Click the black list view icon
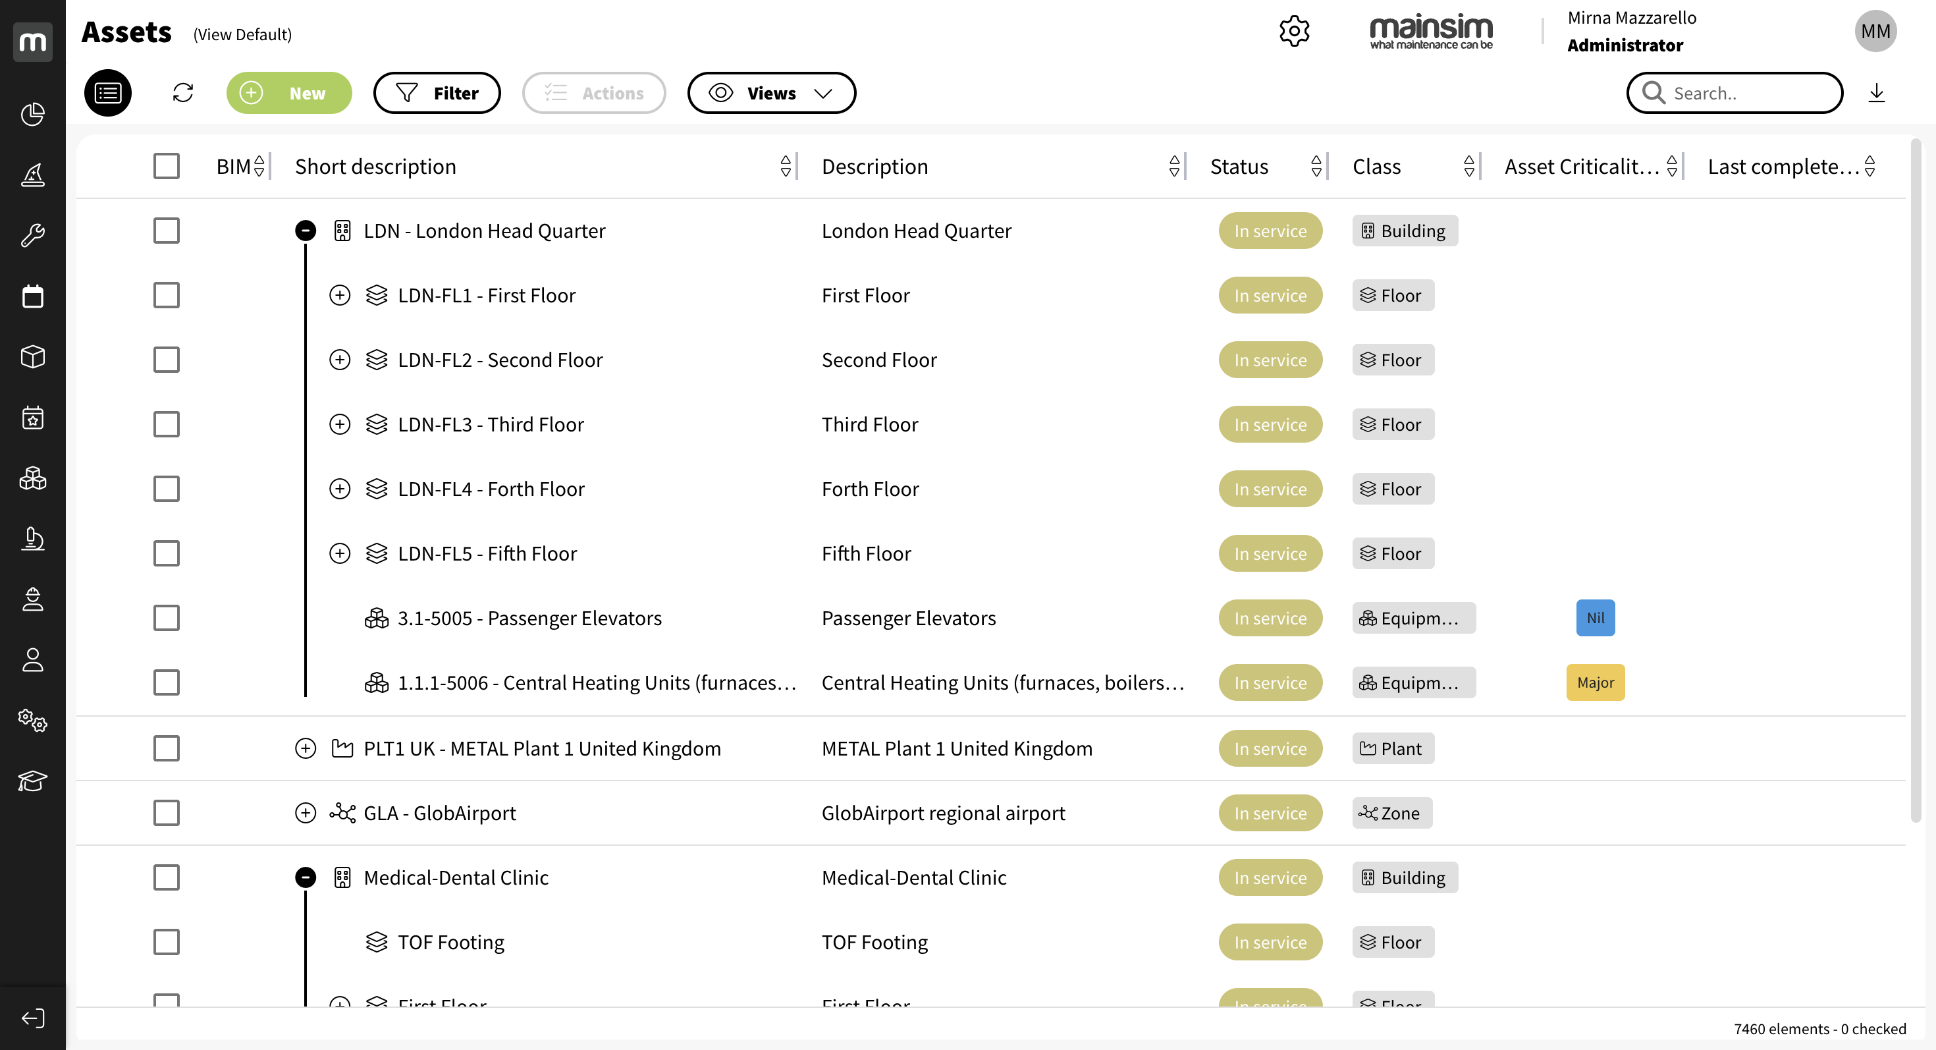Viewport: 1936px width, 1050px height. tap(107, 92)
